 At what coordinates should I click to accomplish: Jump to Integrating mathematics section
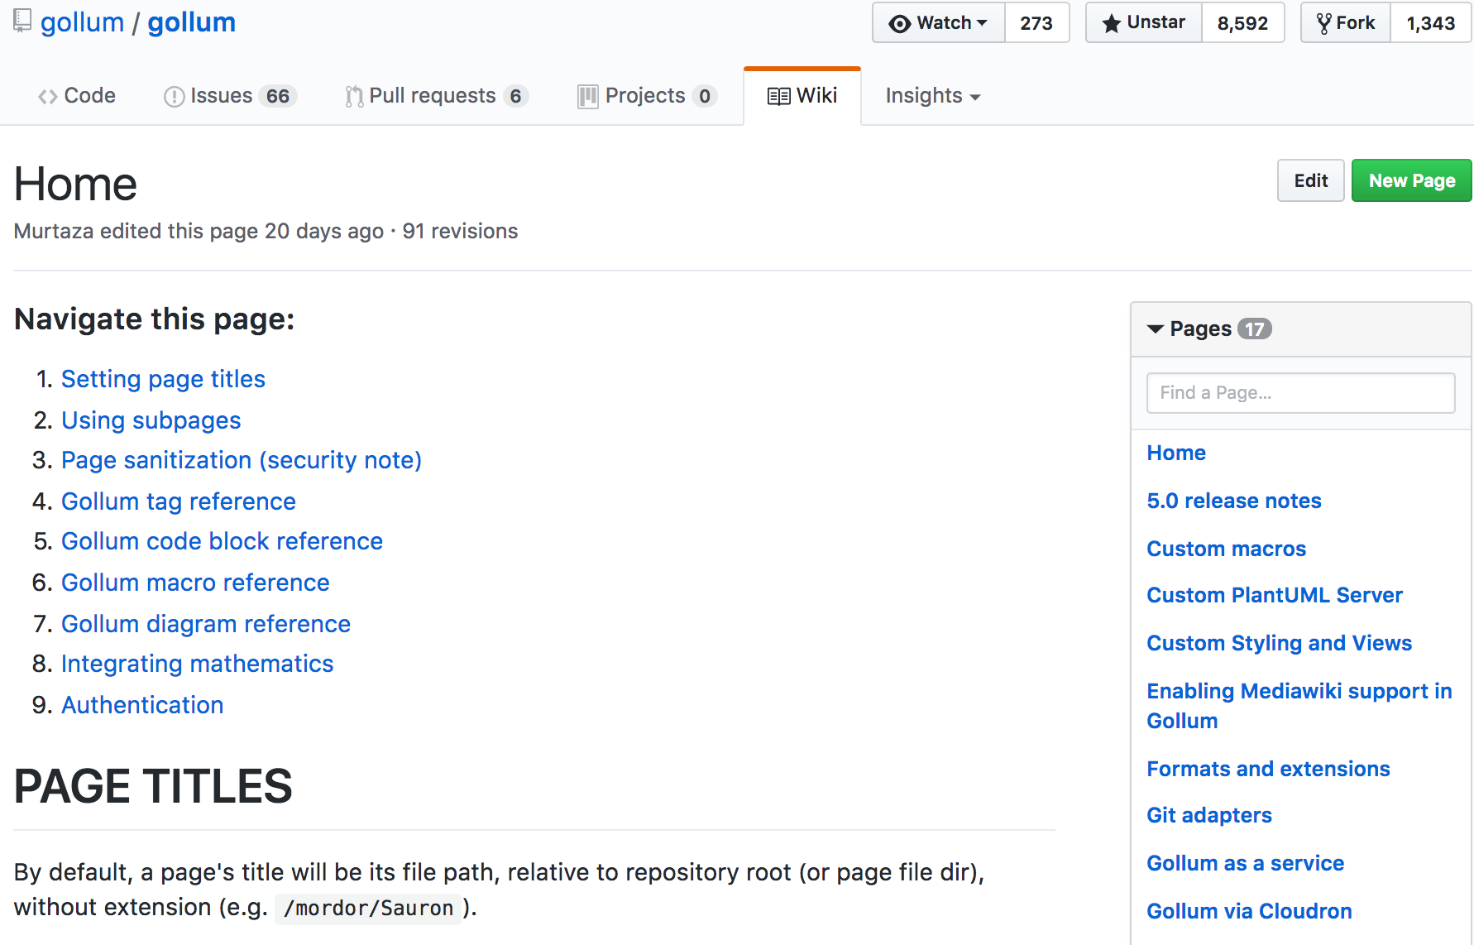[197, 664]
